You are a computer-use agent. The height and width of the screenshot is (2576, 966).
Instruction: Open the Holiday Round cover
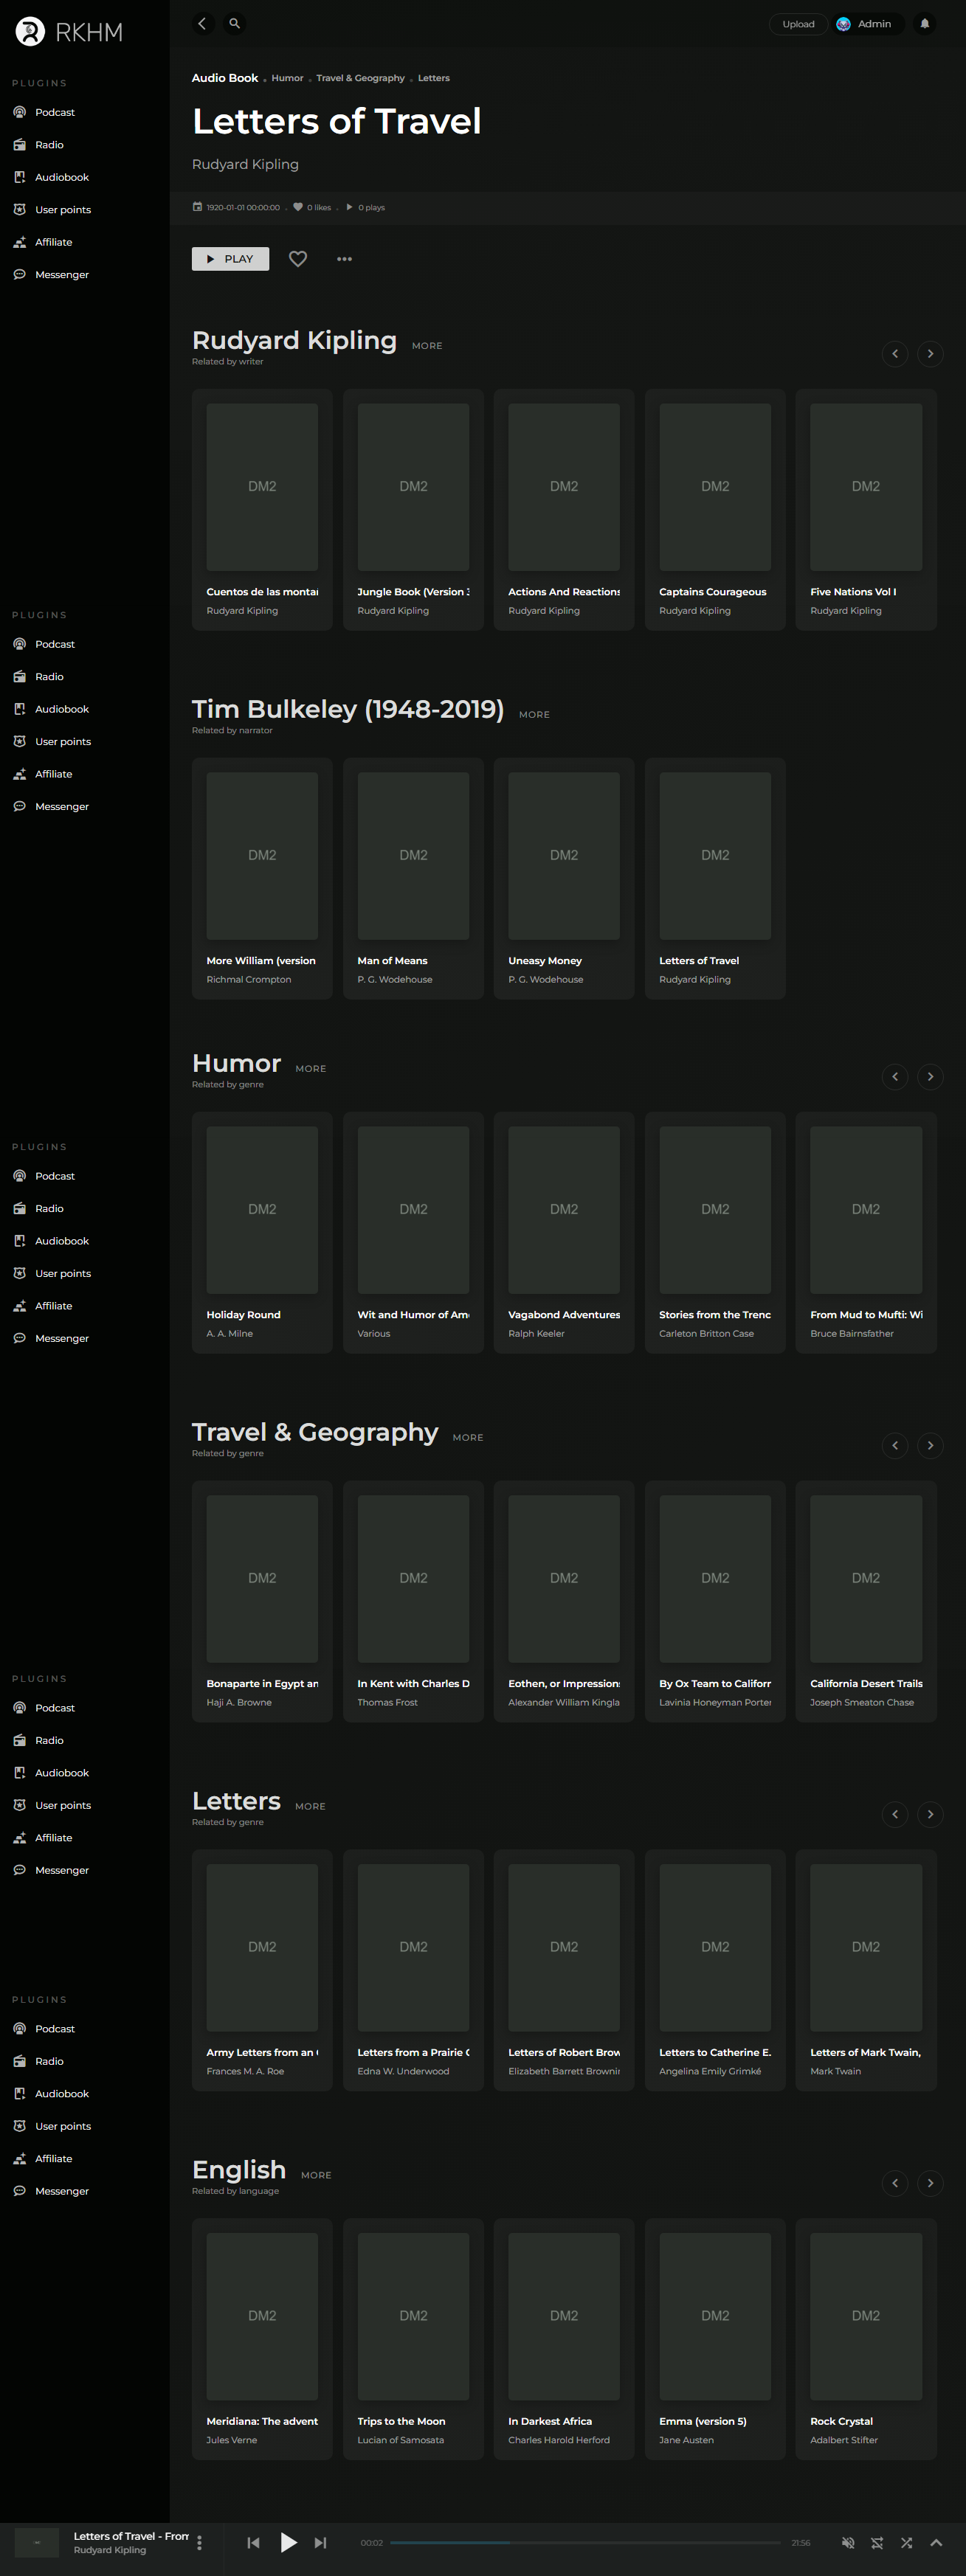pyautogui.click(x=262, y=1210)
